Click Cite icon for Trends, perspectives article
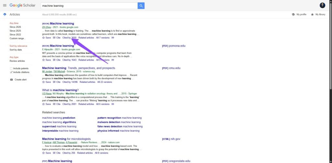Image resolution: width=332 pixels, height=163 pixels. coord(54,82)
